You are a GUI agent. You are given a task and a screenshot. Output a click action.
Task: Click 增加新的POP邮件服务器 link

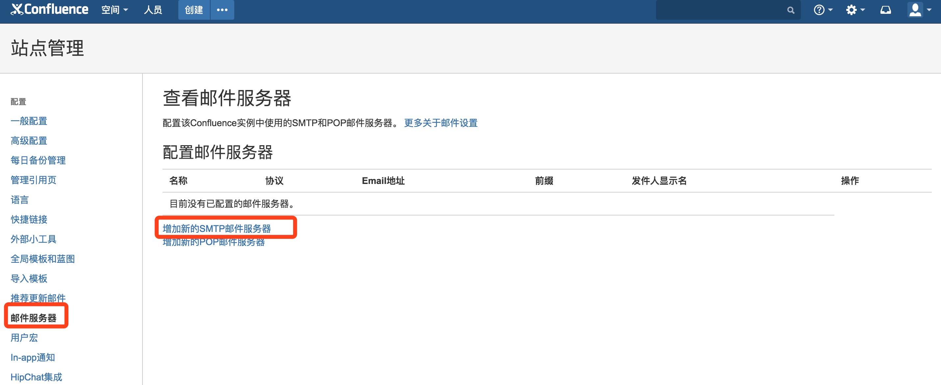pos(214,243)
